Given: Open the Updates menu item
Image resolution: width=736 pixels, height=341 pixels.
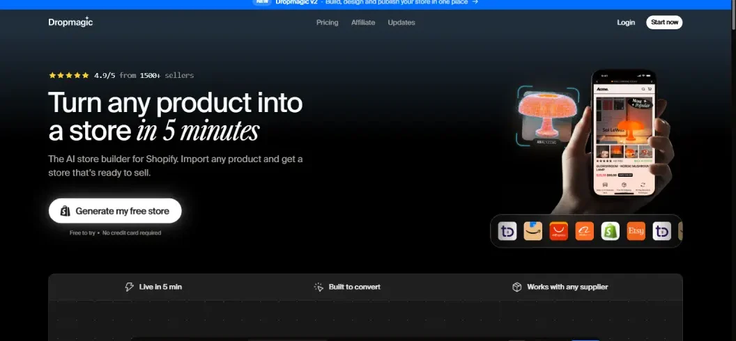Looking at the screenshot, I should (x=401, y=22).
